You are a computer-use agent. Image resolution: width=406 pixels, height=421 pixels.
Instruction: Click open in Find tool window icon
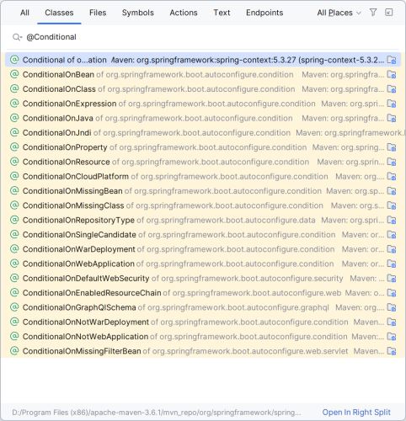click(389, 13)
